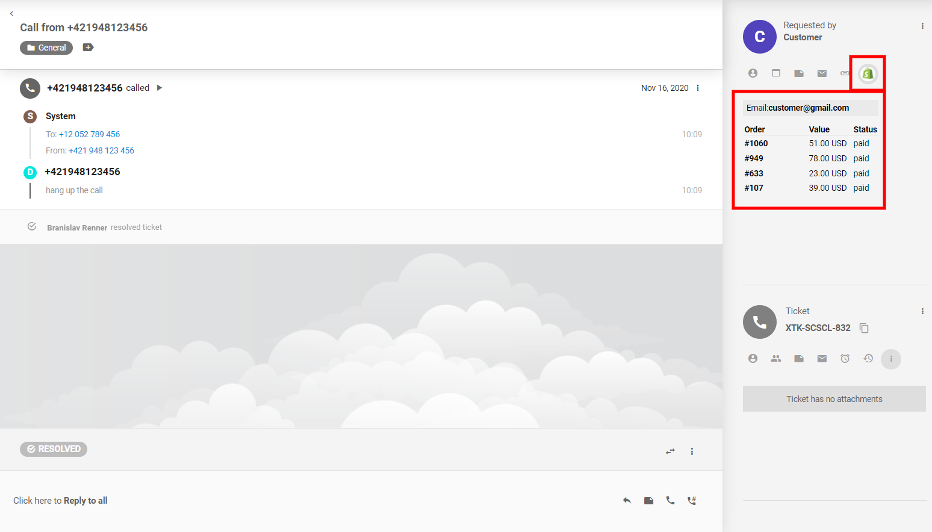Open the Shopify orders icon

(868, 73)
